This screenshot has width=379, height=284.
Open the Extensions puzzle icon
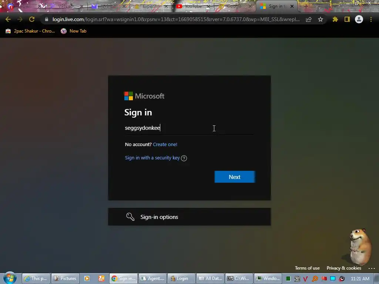pos(335,19)
